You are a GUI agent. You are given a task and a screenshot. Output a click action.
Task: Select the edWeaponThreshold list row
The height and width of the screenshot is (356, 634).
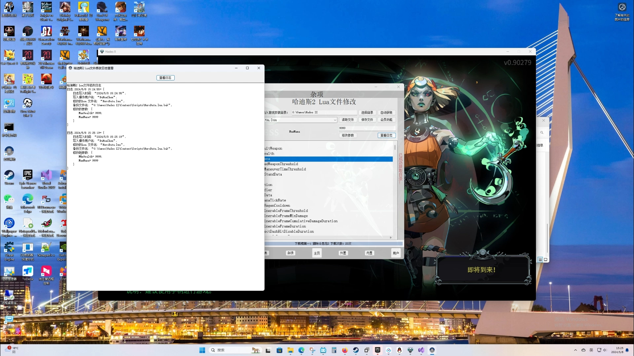pos(329,164)
